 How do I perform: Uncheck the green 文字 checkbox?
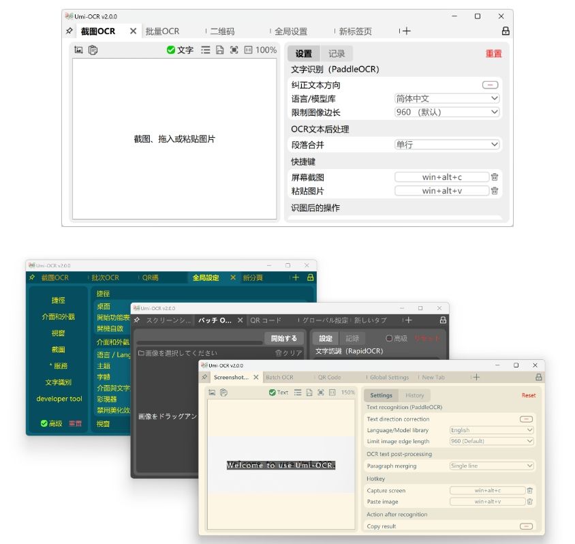click(170, 50)
